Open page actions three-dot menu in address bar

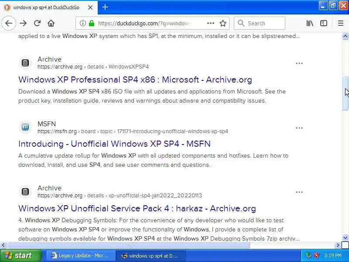[211, 23]
